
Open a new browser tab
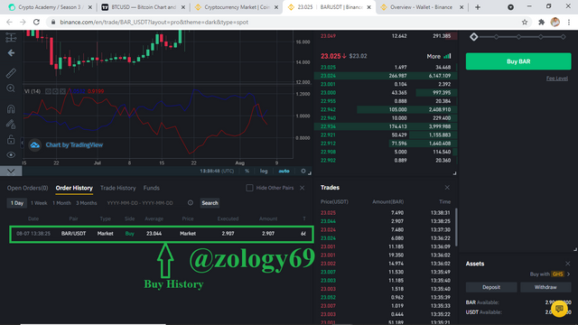click(478, 7)
